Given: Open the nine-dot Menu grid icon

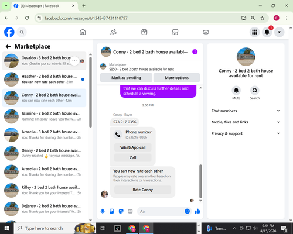Looking at the screenshot, I should click(x=254, y=32).
